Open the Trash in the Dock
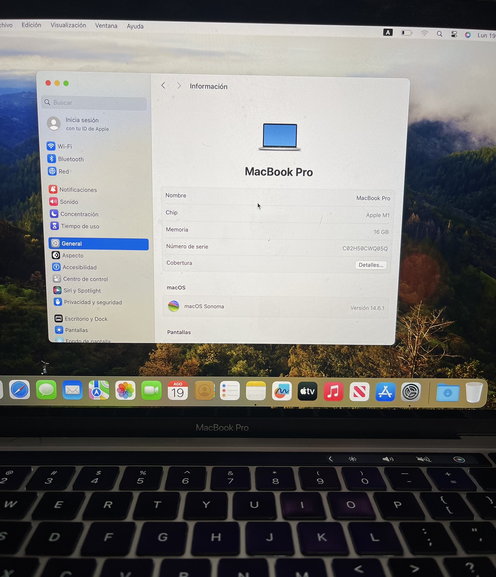This screenshot has width=496, height=577. (474, 392)
